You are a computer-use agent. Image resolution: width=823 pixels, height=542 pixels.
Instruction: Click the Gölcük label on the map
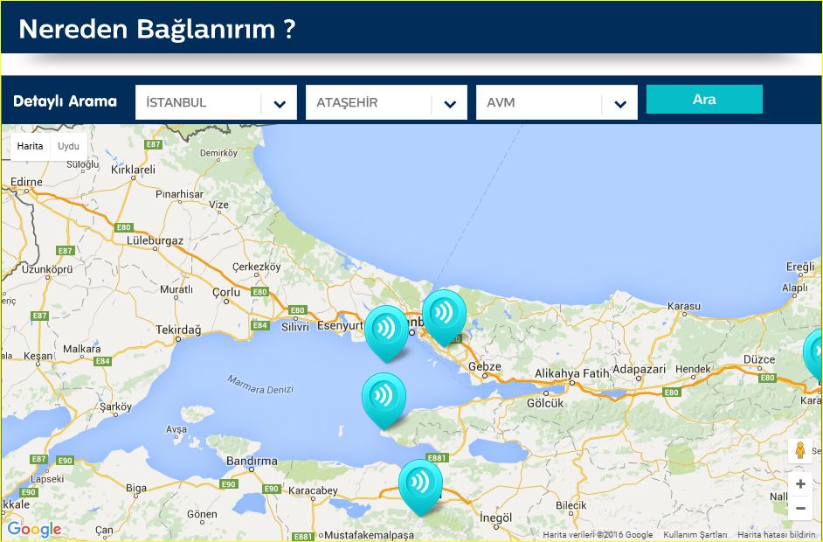545,403
